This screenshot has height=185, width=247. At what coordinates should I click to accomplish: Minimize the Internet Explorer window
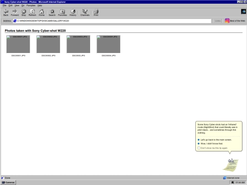click(239, 2)
